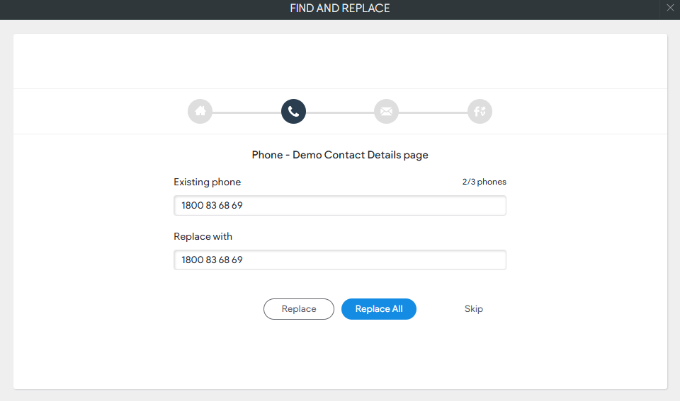Click the Replace button
This screenshot has height=401, width=680.
pyautogui.click(x=299, y=309)
